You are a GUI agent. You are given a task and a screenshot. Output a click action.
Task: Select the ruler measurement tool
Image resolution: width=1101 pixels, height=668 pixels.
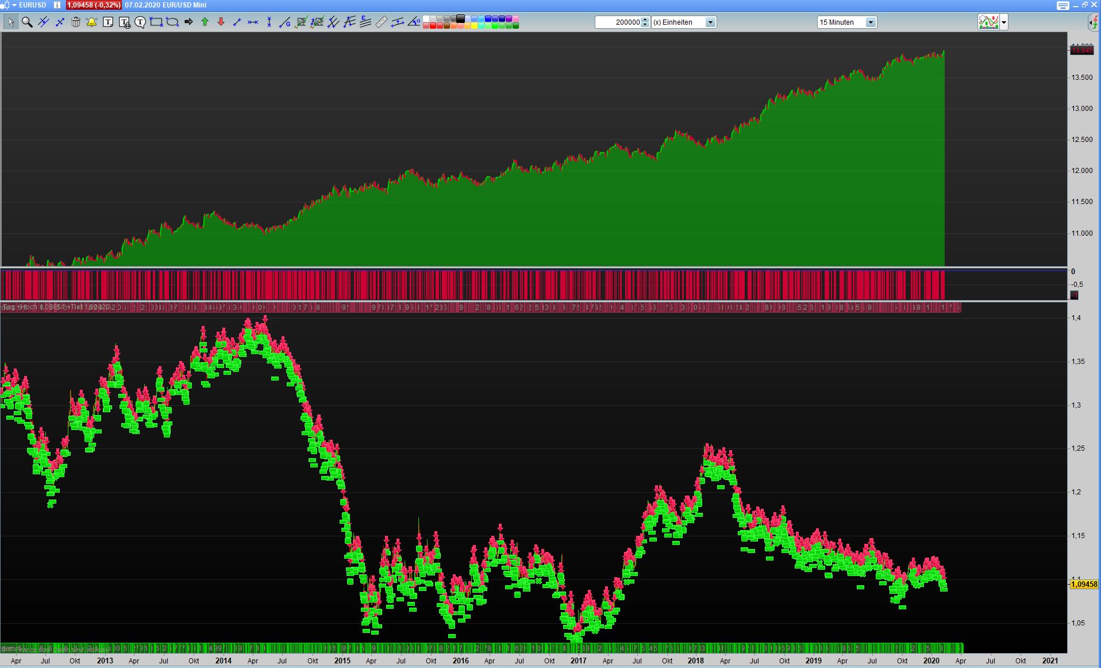pos(382,22)
